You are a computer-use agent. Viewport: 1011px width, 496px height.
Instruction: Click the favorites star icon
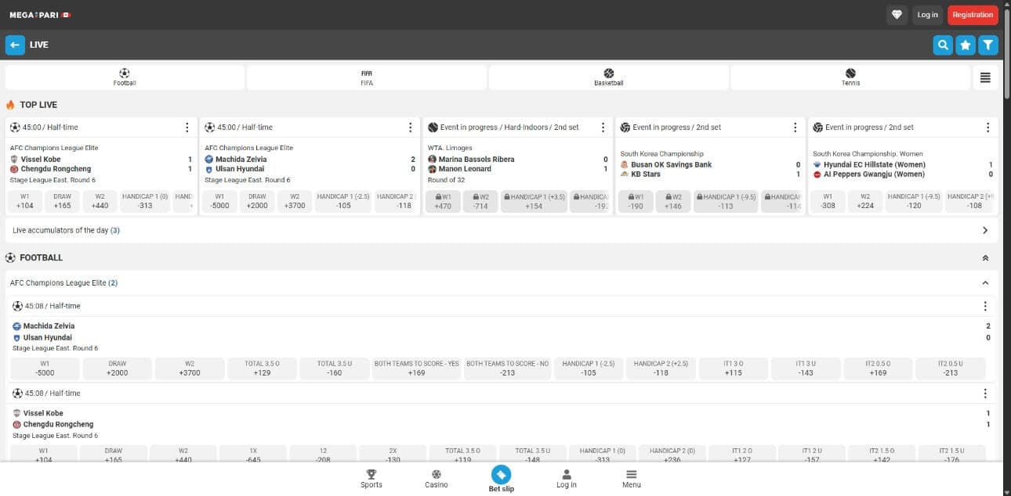[966, 45]
